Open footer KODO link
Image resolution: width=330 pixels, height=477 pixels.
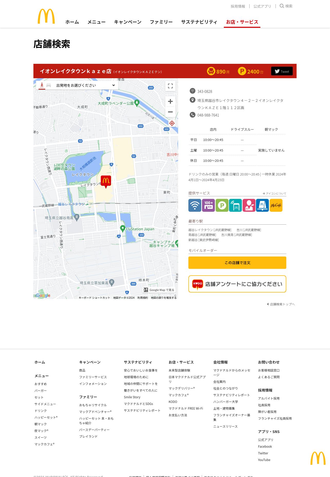173,402
